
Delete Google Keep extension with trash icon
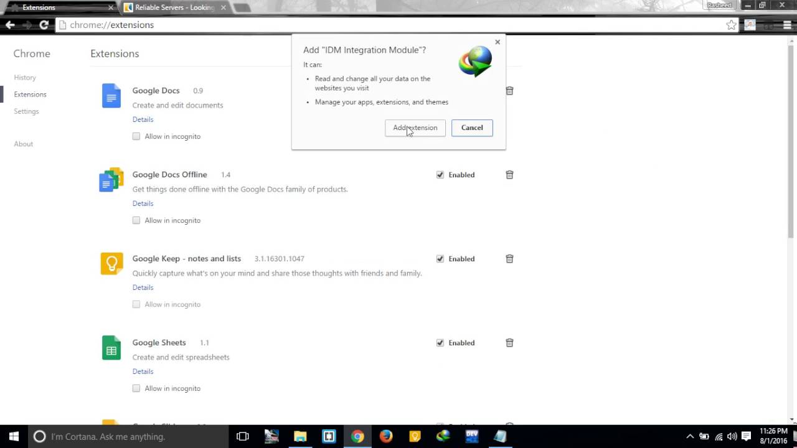[509, 259]
